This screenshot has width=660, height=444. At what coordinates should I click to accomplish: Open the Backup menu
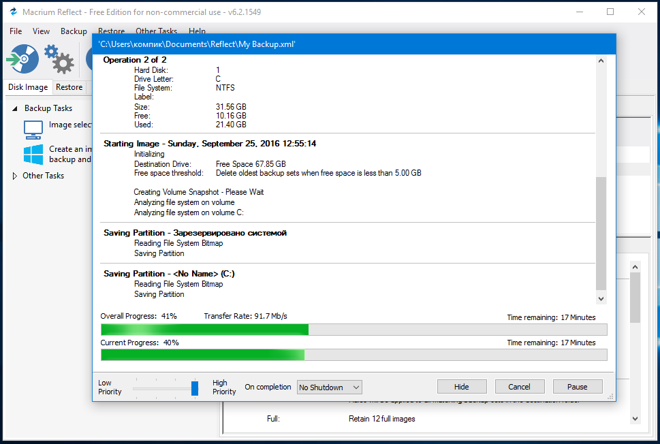point(74,31)
